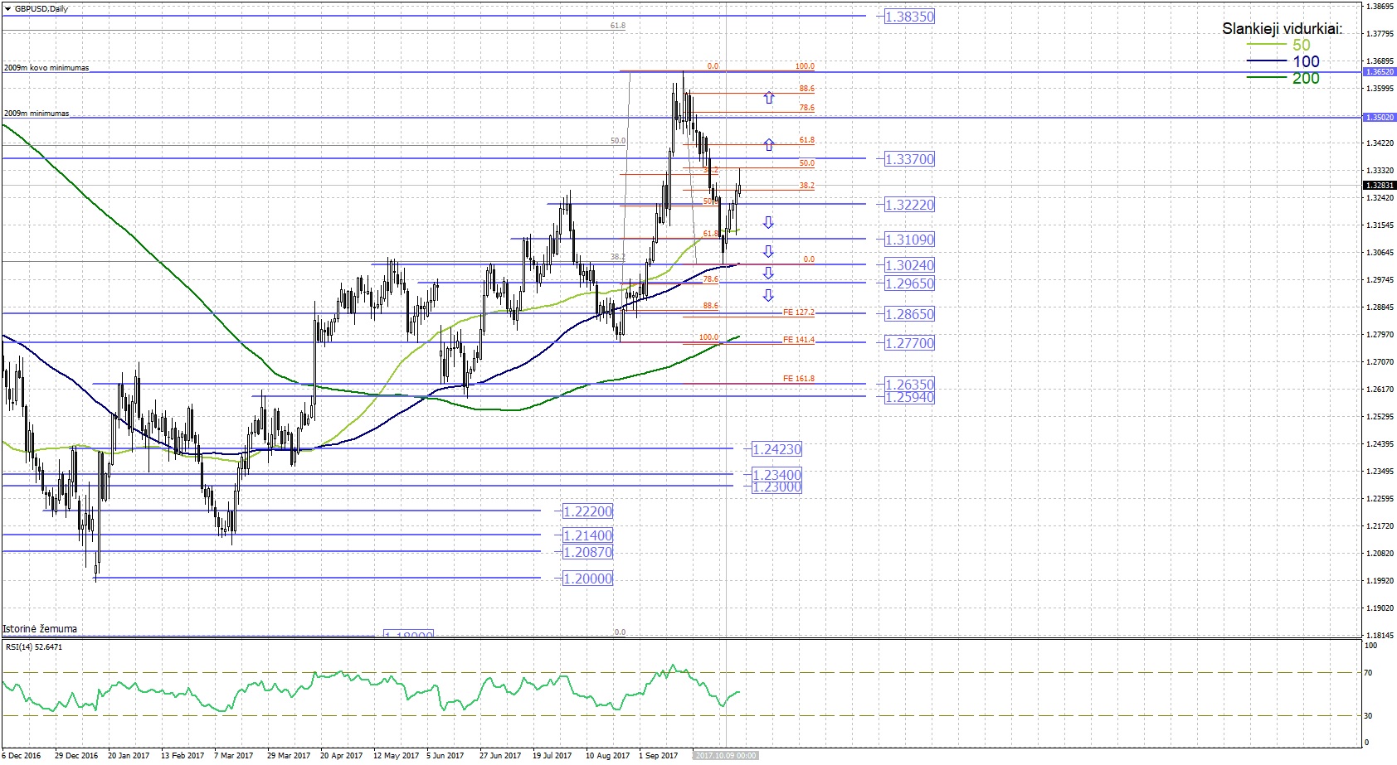This screenshot has width=1397, height=765.
Task: Click the FE 127.2 Fibonacci expansion label
Action: (799, 312)
